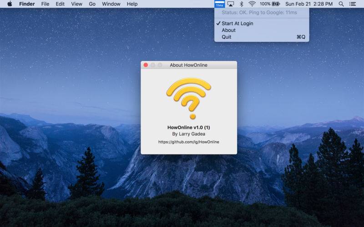
Task: Click the date and time clock
Action: [x=309, y=4]
